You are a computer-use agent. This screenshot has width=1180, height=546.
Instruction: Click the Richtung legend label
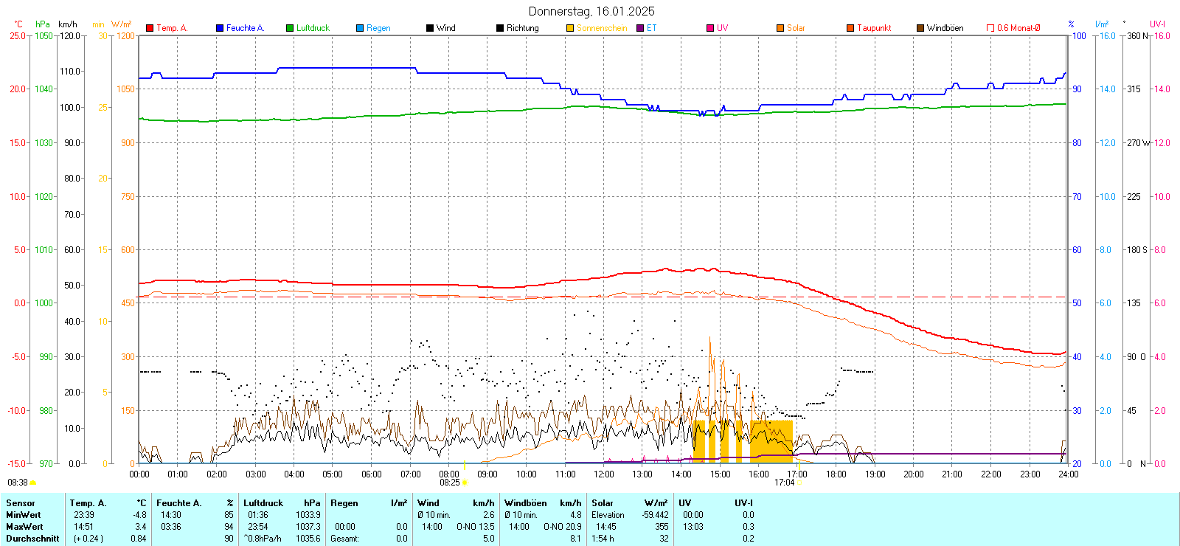(x=522, y=28)
